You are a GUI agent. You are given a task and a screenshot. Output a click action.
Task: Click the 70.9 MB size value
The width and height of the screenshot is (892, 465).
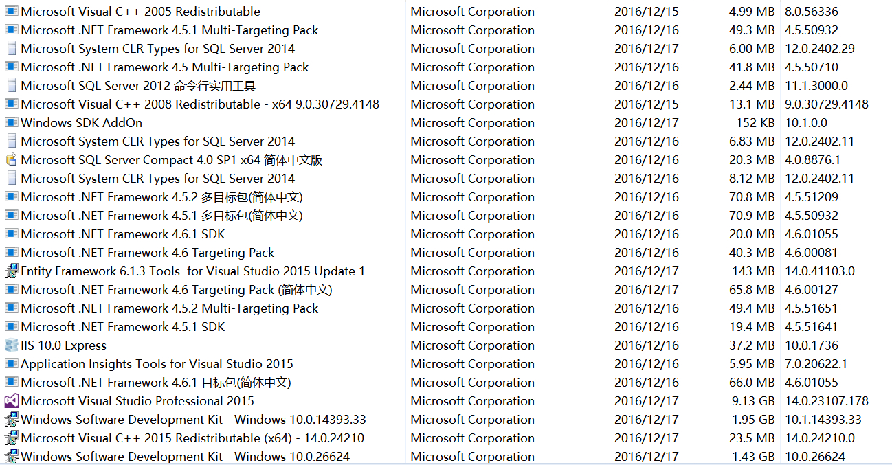pos(752,216)
